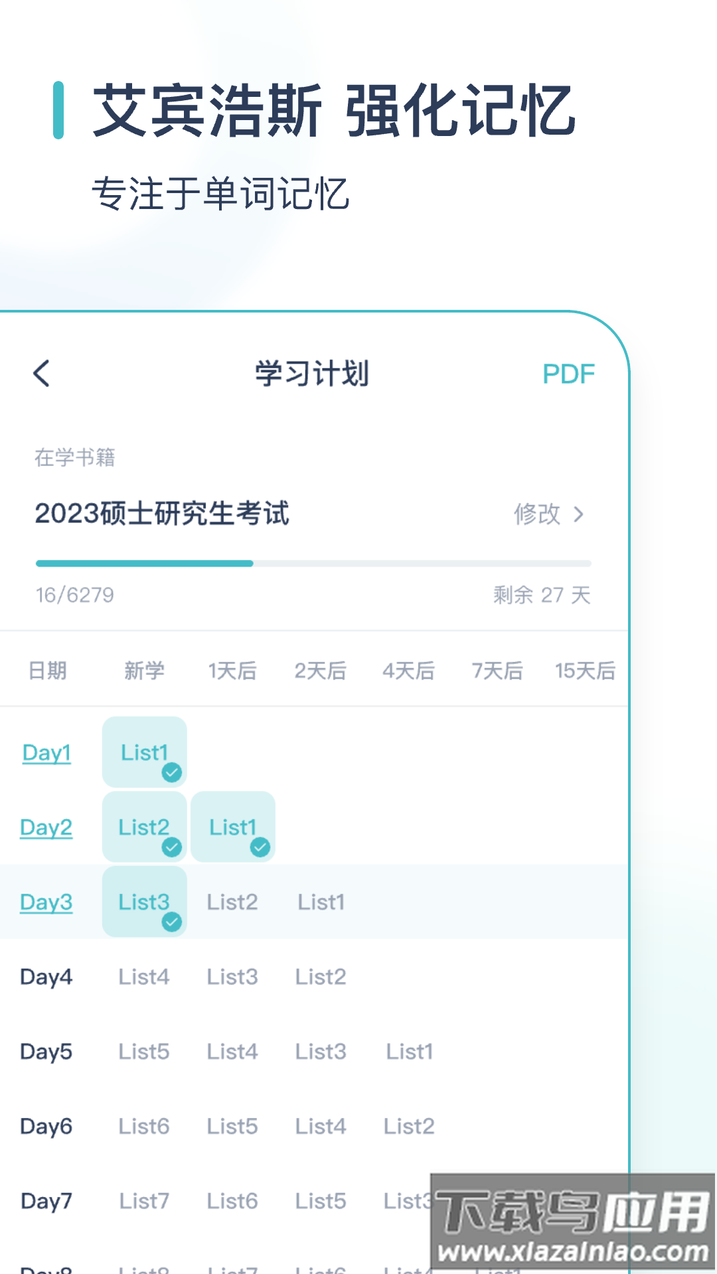Select the 7天后 review column header
This screenshot has height=1274, width=717.
point(495,670)
